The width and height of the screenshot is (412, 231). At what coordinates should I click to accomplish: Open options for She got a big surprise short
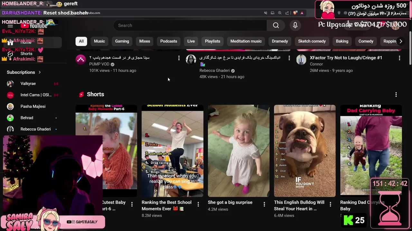(x=264, y=204)
